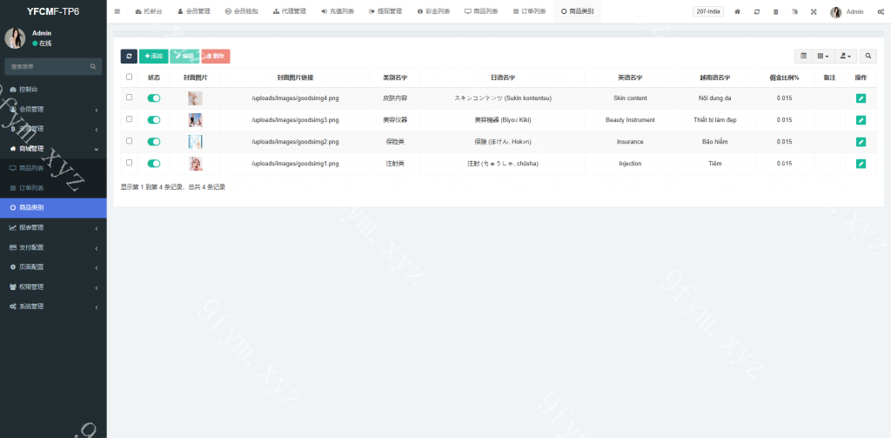Click the green 添加 button

[153, 57]
